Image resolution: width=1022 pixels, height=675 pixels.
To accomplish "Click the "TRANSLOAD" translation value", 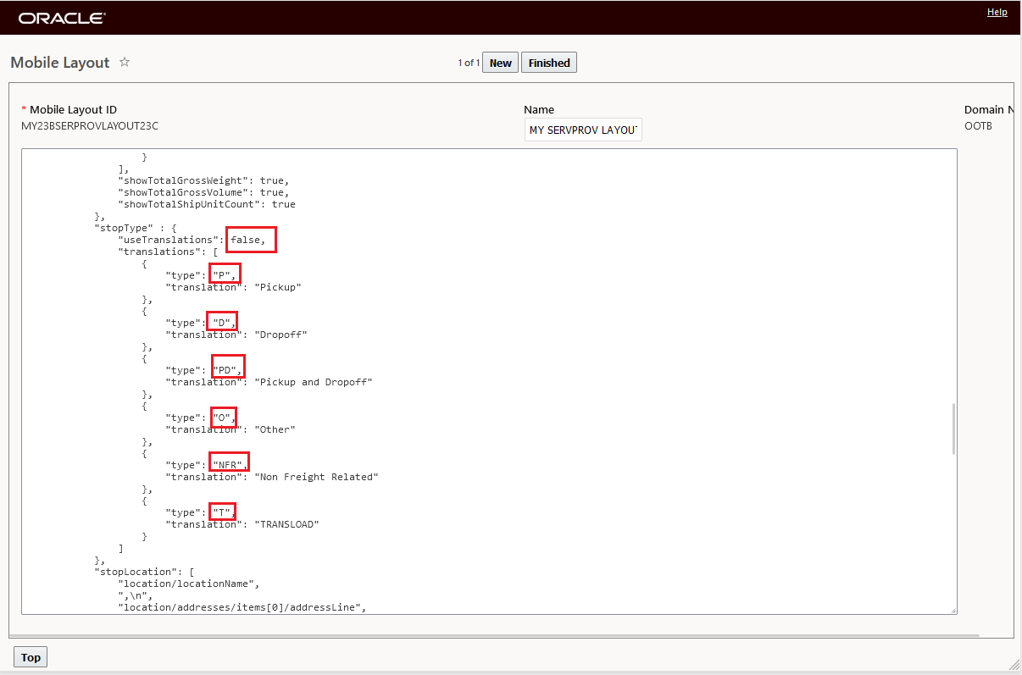I will pyautogui.click(x=286, y=524).
